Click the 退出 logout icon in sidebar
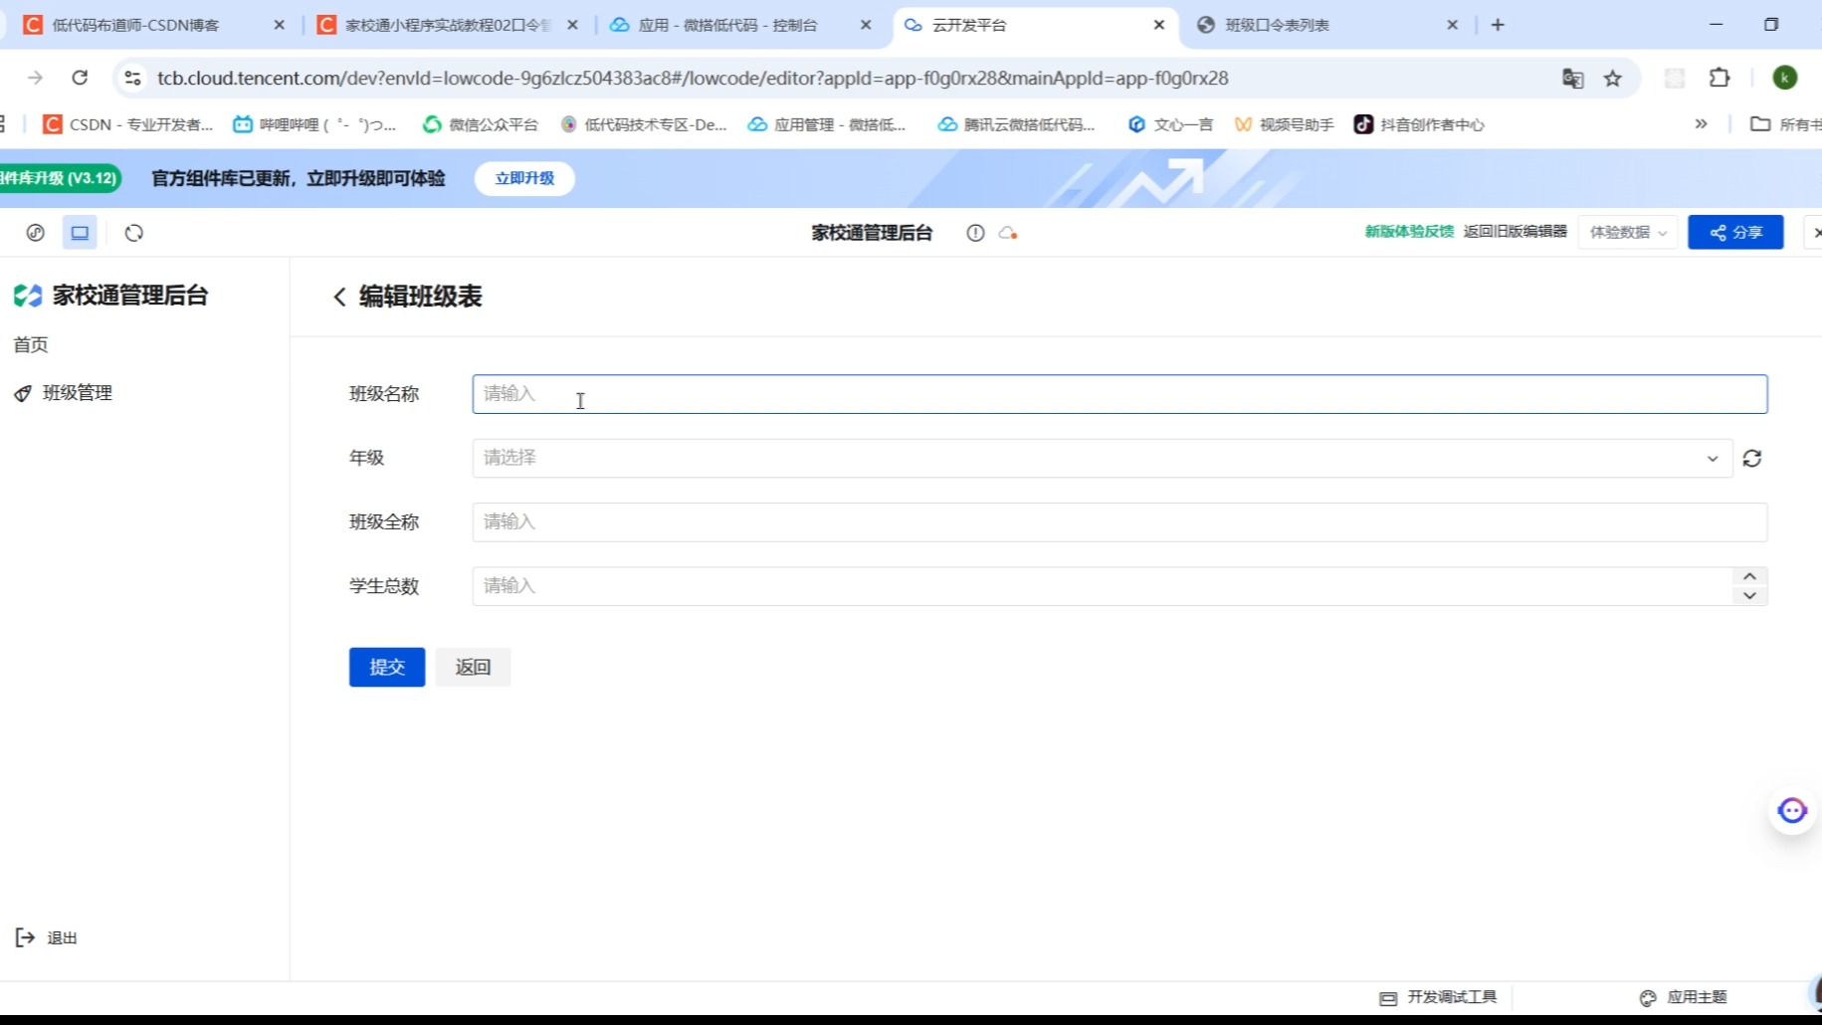 (x=25, y=937)
